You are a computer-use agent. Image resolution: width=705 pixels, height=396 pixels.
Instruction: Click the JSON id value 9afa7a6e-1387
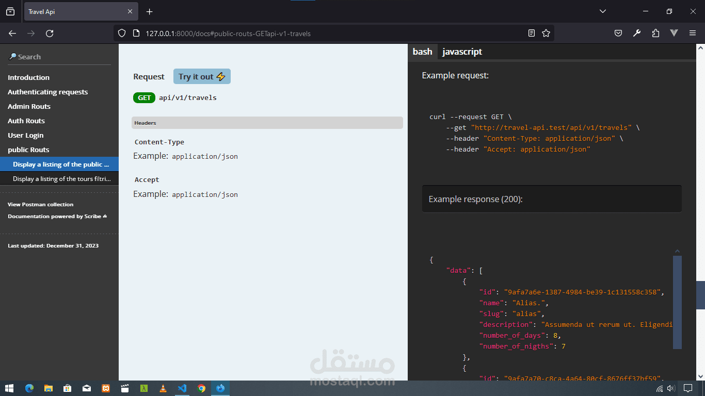tap(582, 292)
